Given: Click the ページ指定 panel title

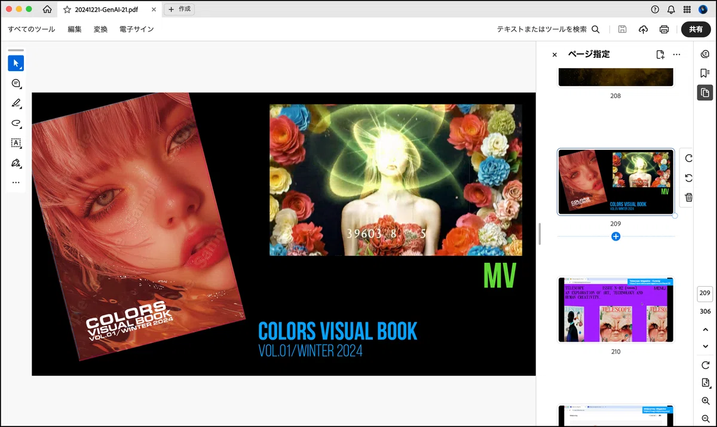Looking at the screenshot, I should [589, 54].
